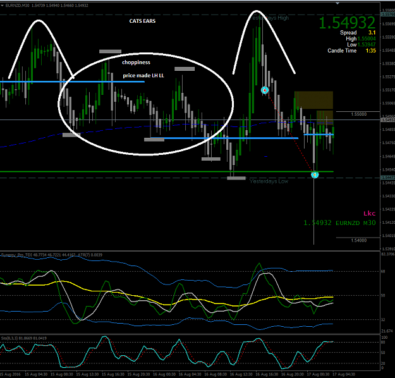Open the chart menu arrow beside EURNZD,M30

(x=3, y=5)
